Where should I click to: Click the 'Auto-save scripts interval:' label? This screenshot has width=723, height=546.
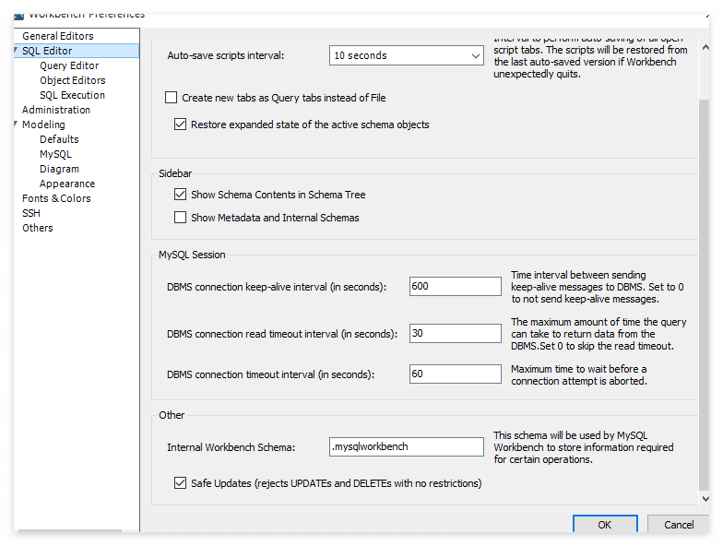point(225,55)
